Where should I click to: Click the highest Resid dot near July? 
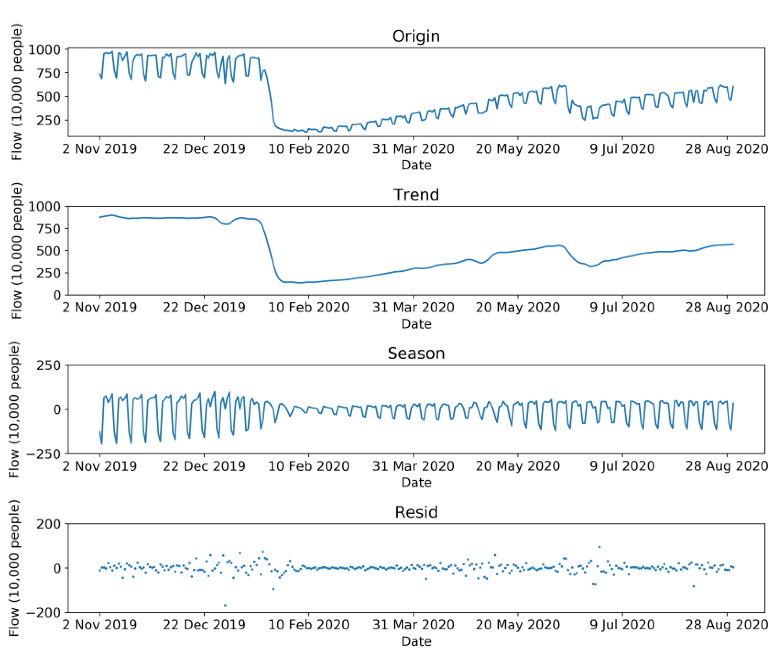(599, 547)
